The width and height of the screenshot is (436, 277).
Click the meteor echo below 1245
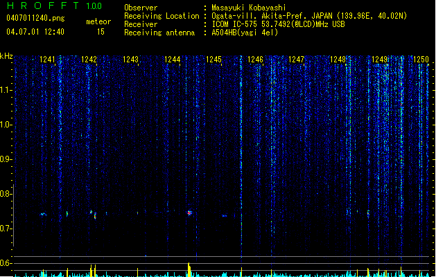pyautogui.click(x=224, y=216)
